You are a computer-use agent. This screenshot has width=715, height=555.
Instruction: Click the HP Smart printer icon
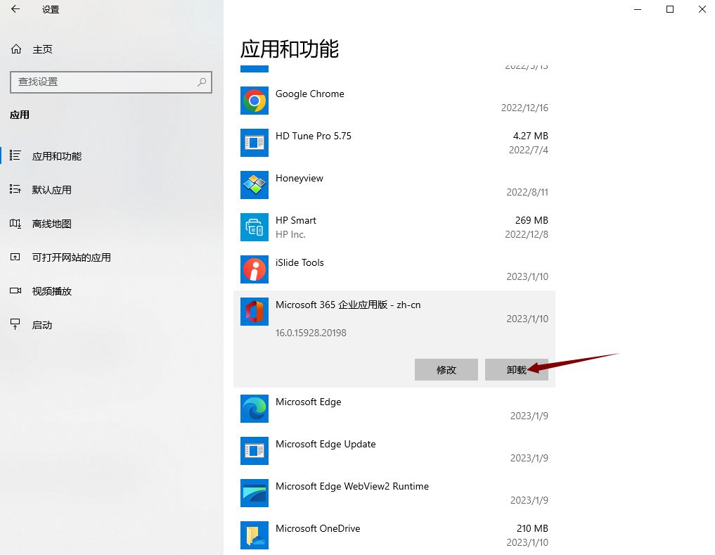[x=255, y=227]
